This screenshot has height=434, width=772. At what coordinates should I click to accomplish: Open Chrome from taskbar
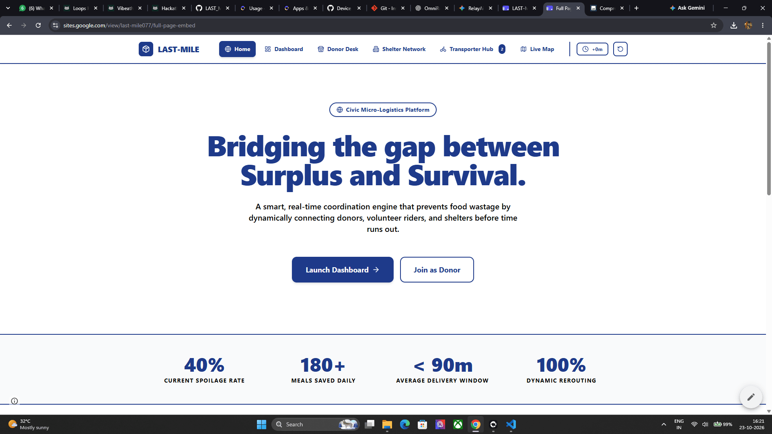tap(476, 424)
